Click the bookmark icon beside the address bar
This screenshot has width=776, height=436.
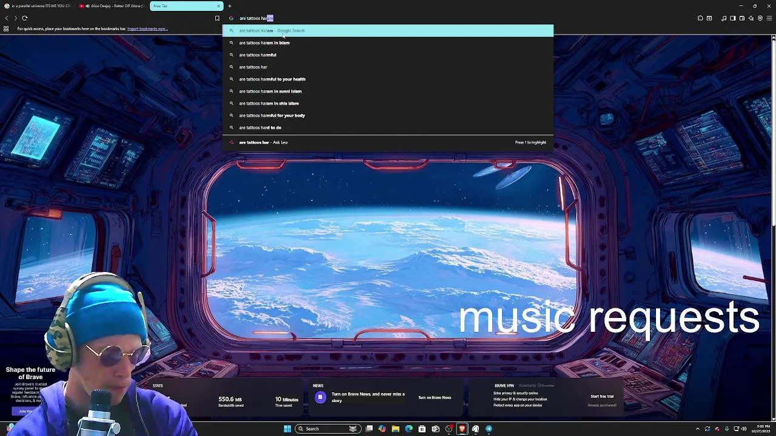click(x=217, y=18)
